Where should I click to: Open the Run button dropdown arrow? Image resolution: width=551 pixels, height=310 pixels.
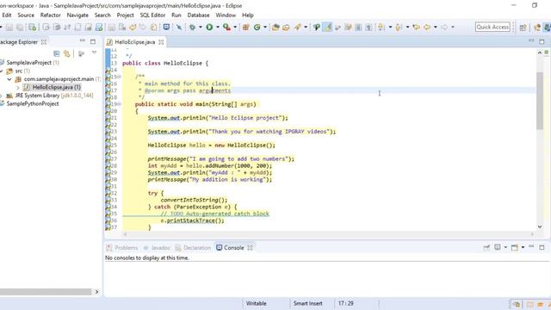[x=218, y=27]
